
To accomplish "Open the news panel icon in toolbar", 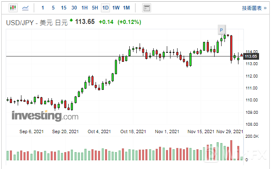I will [x=146, y=8].
